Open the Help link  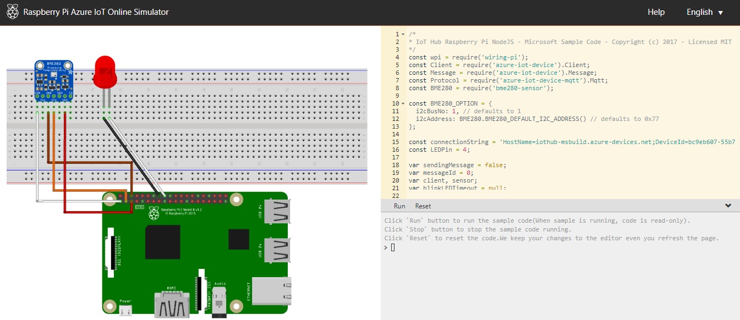click(x=656, y=12)
